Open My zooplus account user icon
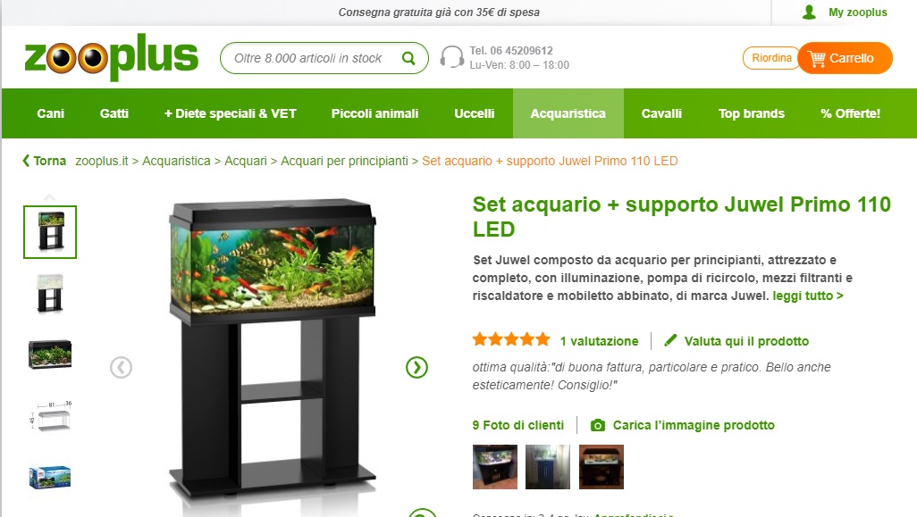 coord(810,12)
